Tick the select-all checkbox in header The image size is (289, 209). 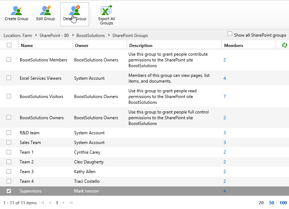(x=9, y=45)
